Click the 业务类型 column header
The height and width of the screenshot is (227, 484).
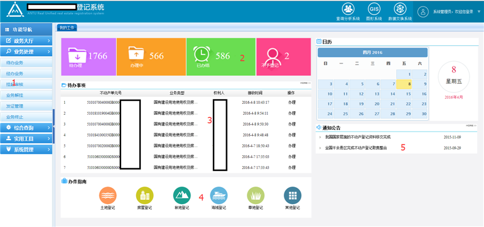(177, 93)
